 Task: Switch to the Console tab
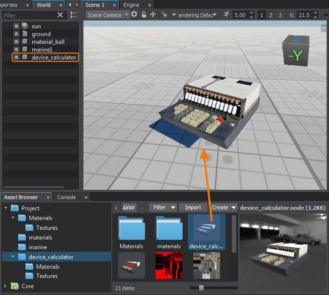point(66,197)
